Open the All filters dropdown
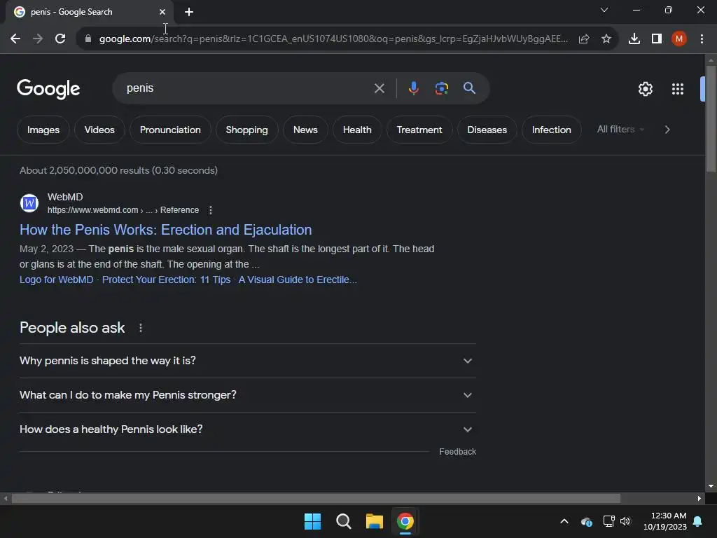The width and height of the screenshot is (717, 538). pos(620,130)
